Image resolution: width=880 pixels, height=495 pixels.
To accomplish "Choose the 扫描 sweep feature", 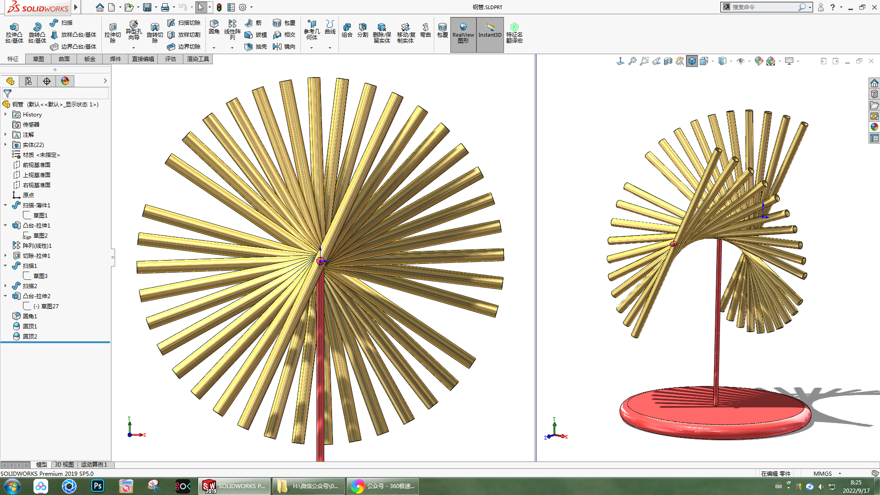I will coord(61,22).
